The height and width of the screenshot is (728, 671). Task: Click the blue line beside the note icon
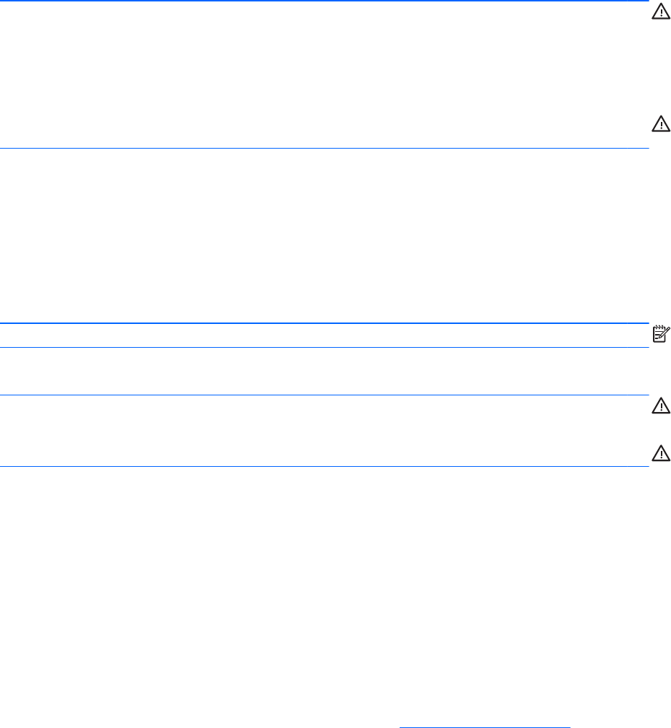325,323
